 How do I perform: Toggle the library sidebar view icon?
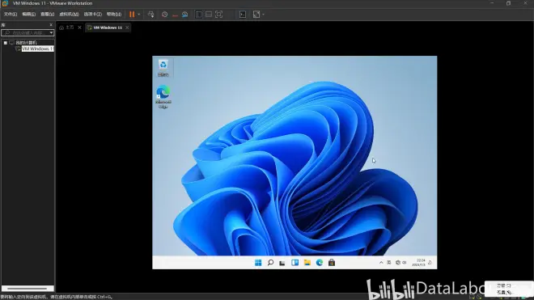198,15
